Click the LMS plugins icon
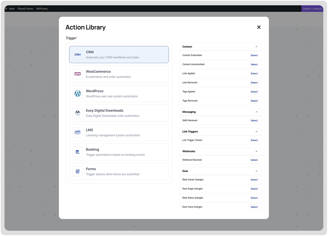The height and width of the screenshot is (236, 328). click(77, 132)
